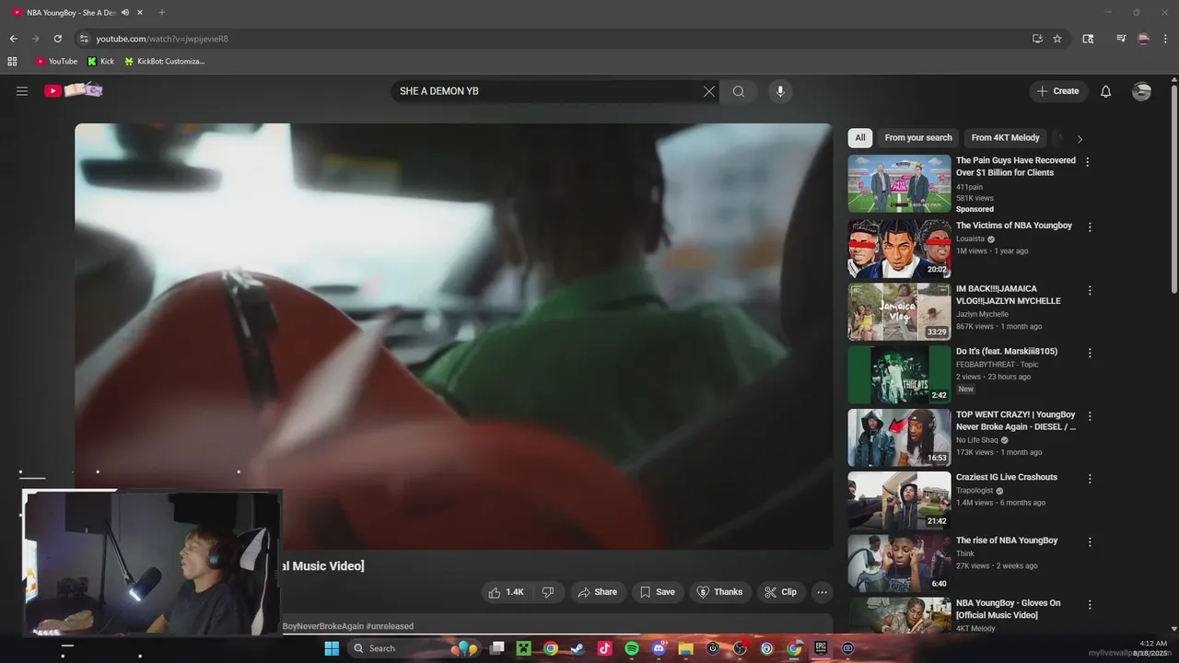Image resolution: width=1179 pixels, height=663 pixels.
Task: Dislike the video with thumbs down
Action: 548,592
